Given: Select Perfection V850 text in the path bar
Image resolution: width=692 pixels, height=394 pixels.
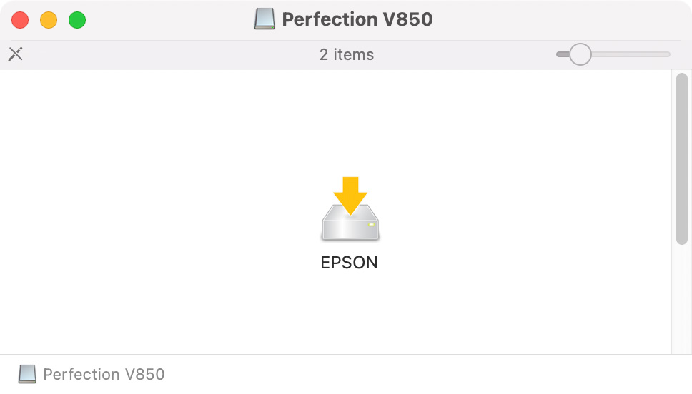Looking at the screenshot, I should click(x=104, y=374).
